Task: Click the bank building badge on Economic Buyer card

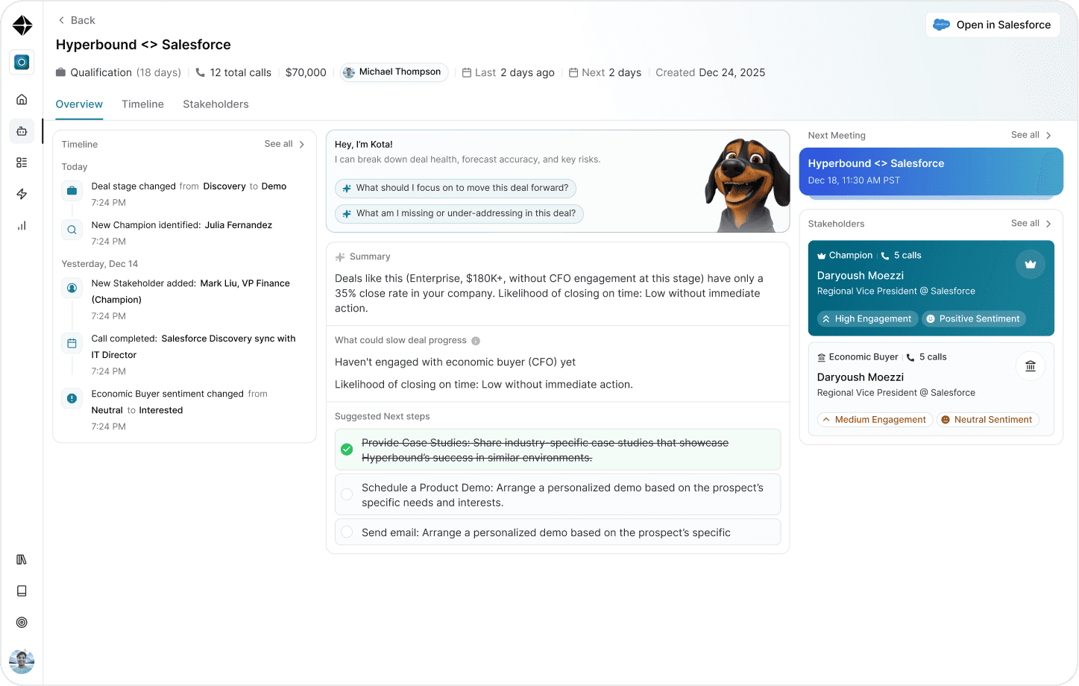Action: coord(1031,366)
